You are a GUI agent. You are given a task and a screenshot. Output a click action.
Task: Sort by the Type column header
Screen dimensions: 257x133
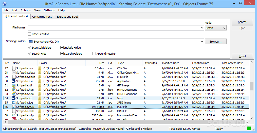click(129, 63)
